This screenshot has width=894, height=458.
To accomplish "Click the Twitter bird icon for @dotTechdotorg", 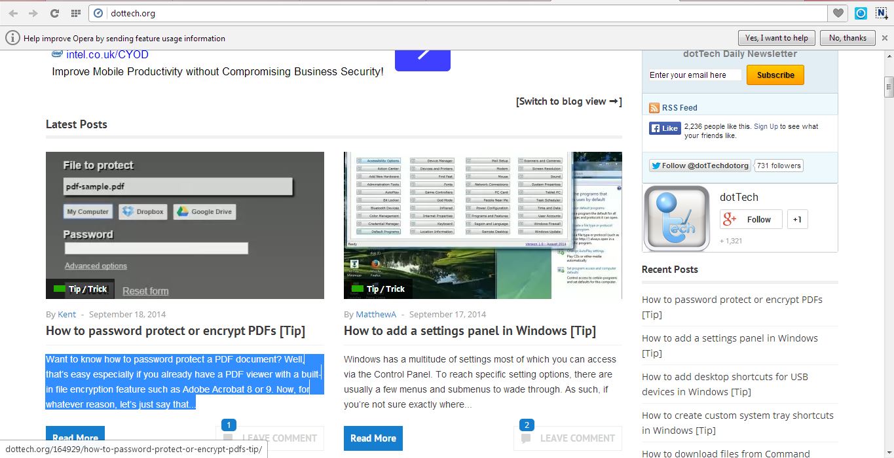I will pos(656,166).
